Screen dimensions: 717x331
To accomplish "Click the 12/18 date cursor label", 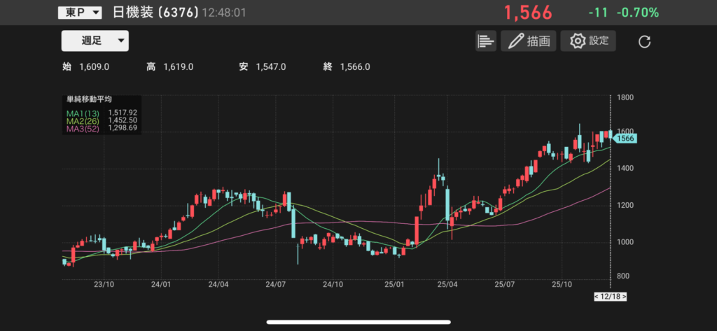I will pos(610,297).
